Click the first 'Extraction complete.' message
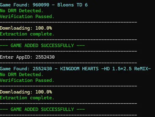The width and height of the screenshot is (155, 117). point(27,34)
